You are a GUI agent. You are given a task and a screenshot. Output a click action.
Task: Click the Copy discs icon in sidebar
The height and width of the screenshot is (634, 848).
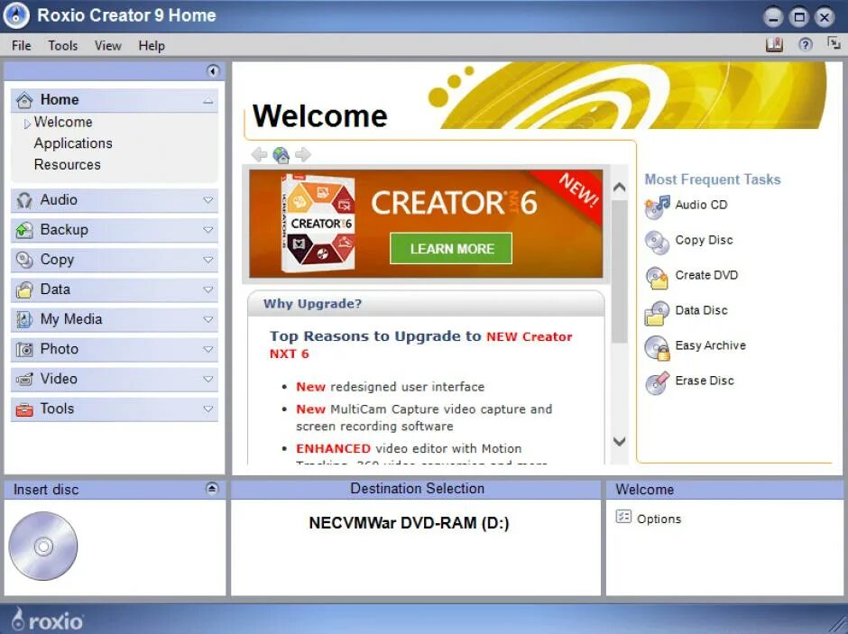(24, 260)
